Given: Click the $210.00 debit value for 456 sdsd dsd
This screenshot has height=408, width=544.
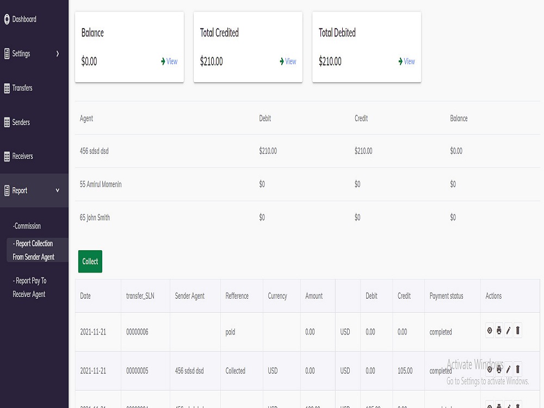Looking at the screenshot, I should click(268, 151).
